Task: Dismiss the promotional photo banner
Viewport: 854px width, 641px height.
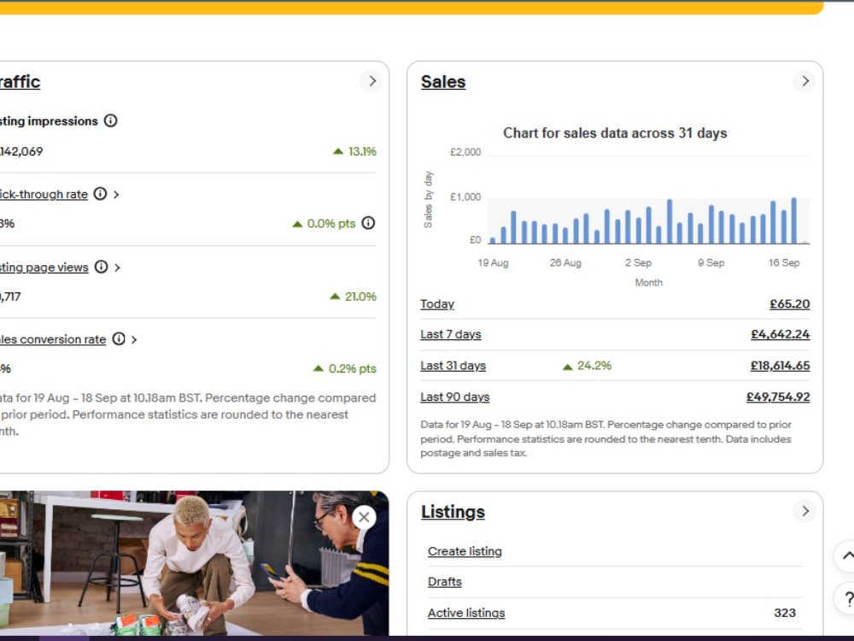Action: click(365, 517)
